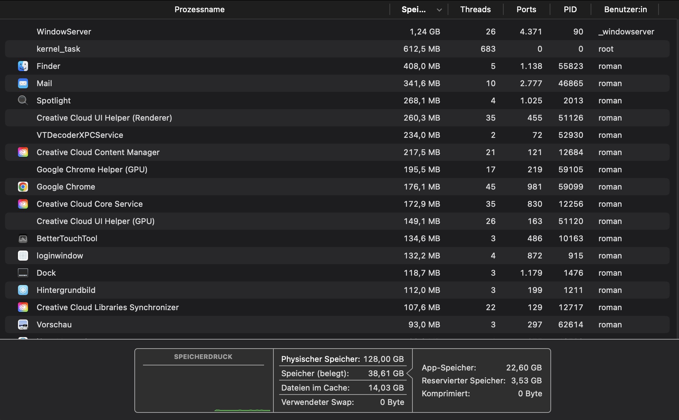Click the Hintergrundbild icon
This screenshot has height=420, width=679.
[23, 290]
